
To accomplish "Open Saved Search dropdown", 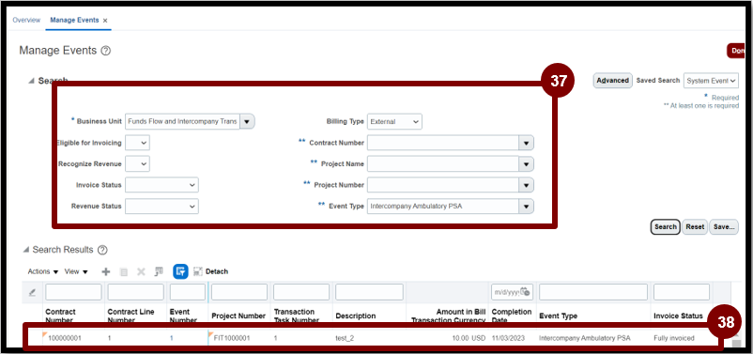I will pos(711,81).
